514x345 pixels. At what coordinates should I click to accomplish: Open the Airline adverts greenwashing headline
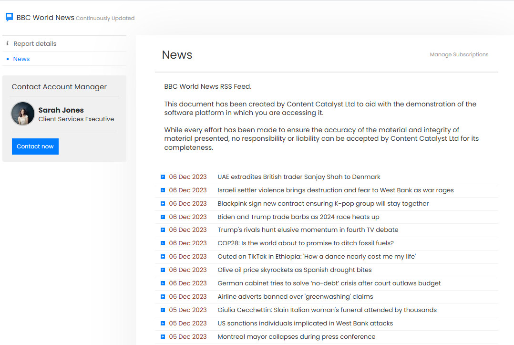(x=295, y=296)
